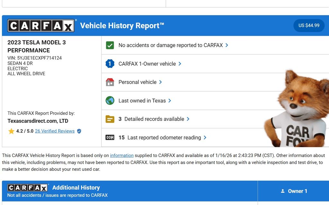The width and height of the screenshot is (329, 205).
Task: Open the 26 Verified Reviews link
Action: [x=55, y=131]
